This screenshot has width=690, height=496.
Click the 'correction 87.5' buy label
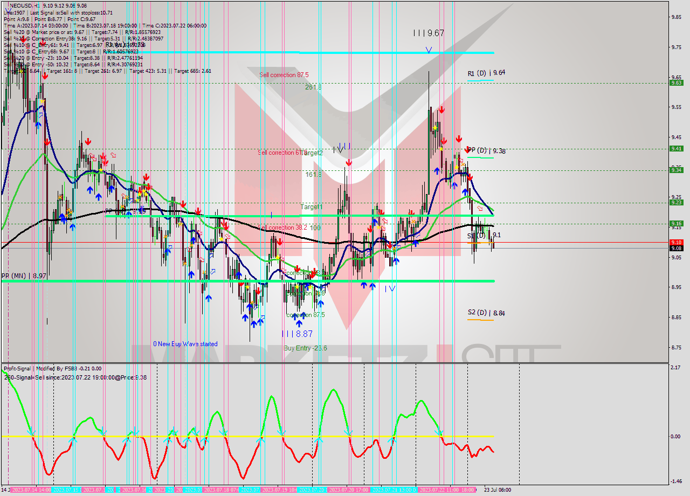(x=306, y=315)
